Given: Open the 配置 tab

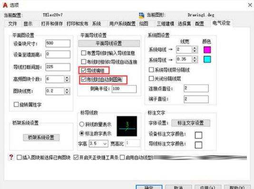Looking at the screenshot, I should tap(199, 24).
